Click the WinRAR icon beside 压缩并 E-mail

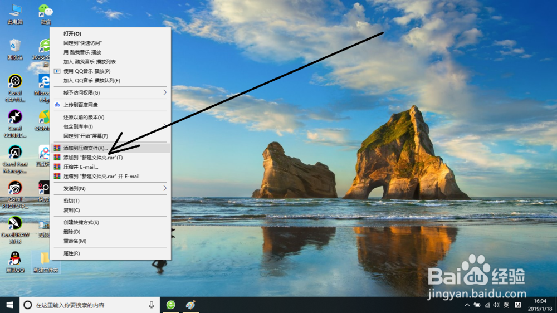tap(57, 167)
